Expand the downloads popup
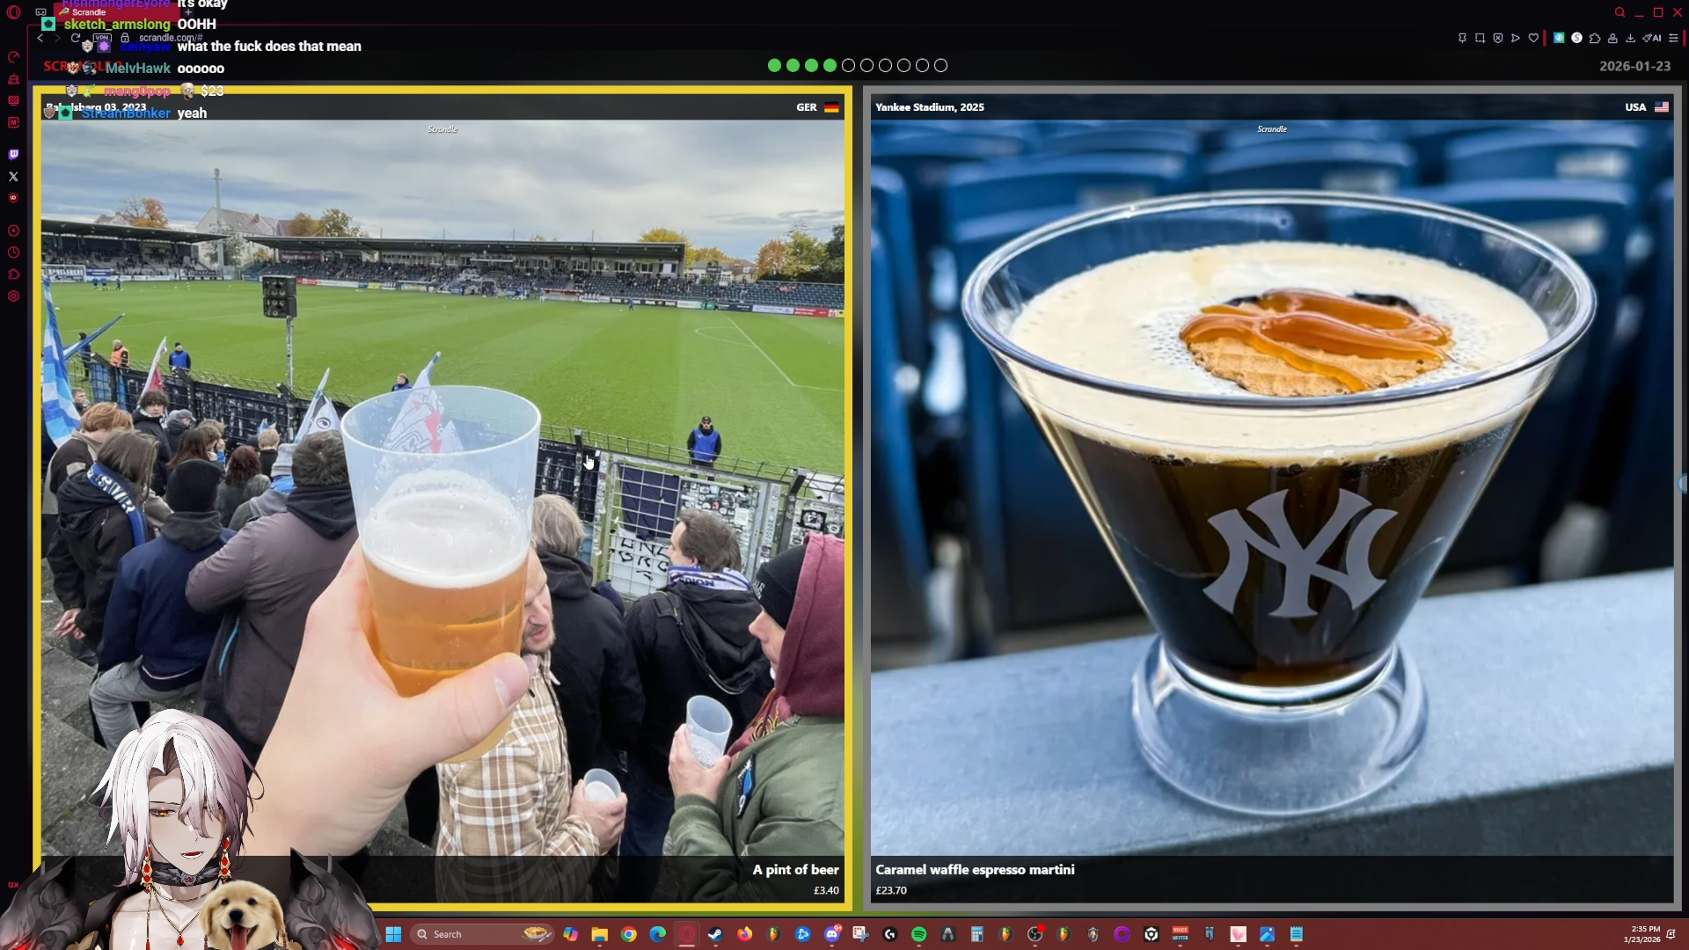Screen dimensions: 1689x950 point(1630,38)
